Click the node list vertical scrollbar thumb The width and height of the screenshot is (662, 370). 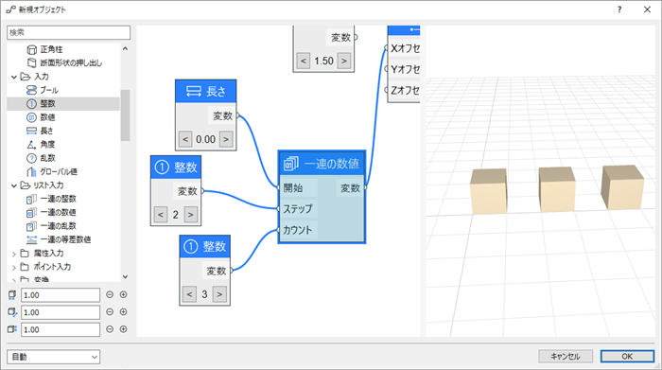coord(125,115)
